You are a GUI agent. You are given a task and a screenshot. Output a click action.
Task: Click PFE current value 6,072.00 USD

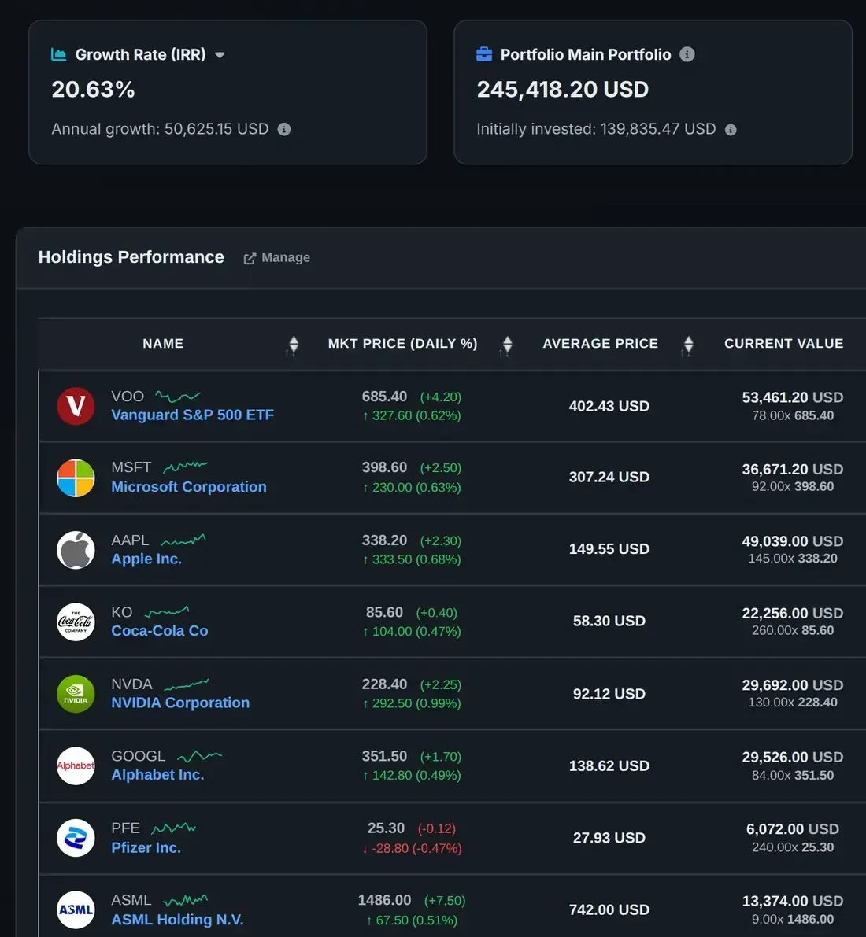[793, 829]
